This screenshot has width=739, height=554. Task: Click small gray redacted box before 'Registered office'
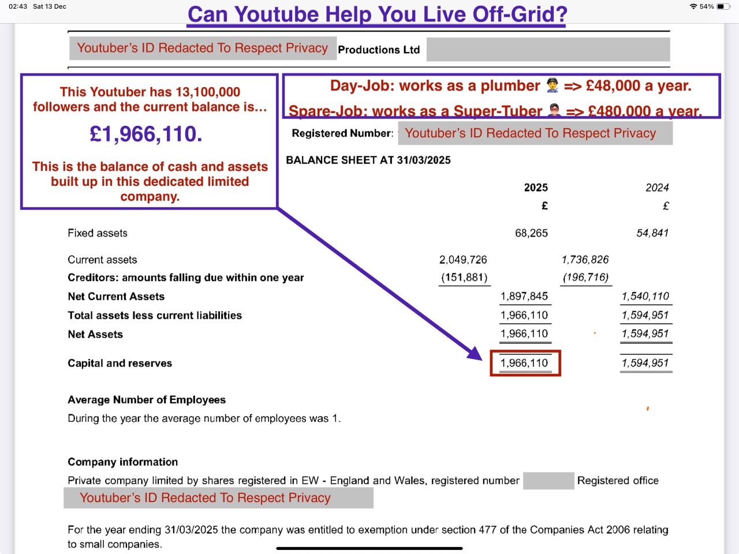548,481
